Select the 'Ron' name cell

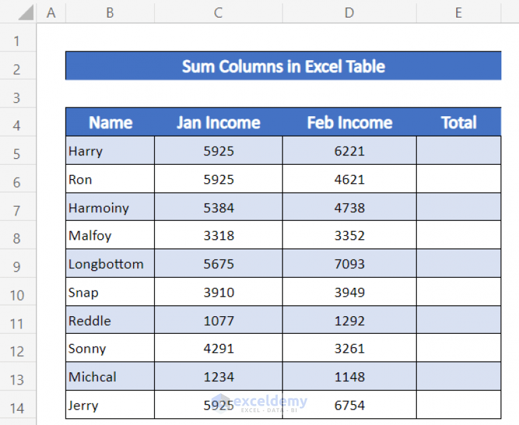(x=110, y=179)
